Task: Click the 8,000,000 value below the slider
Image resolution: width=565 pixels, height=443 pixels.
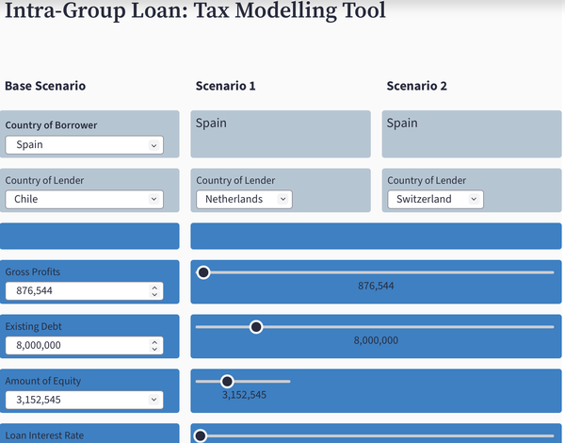Action: [x=376, y=340]
